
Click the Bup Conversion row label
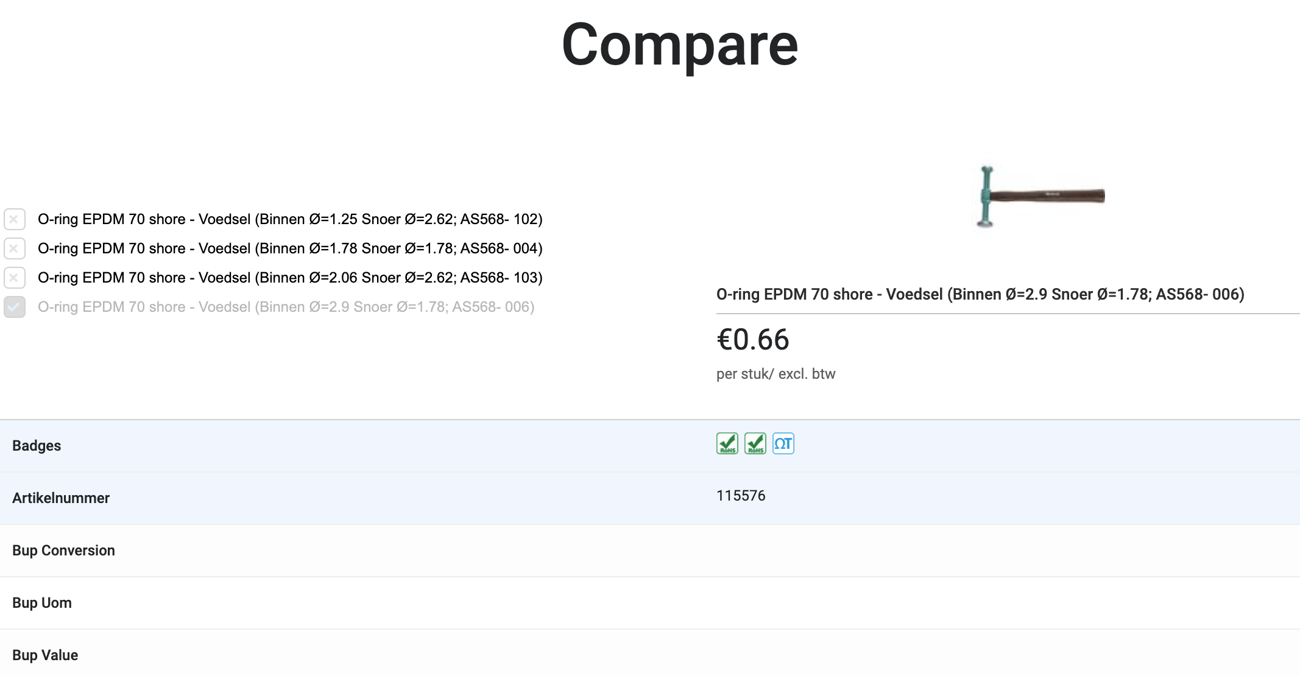coord(63,551)
